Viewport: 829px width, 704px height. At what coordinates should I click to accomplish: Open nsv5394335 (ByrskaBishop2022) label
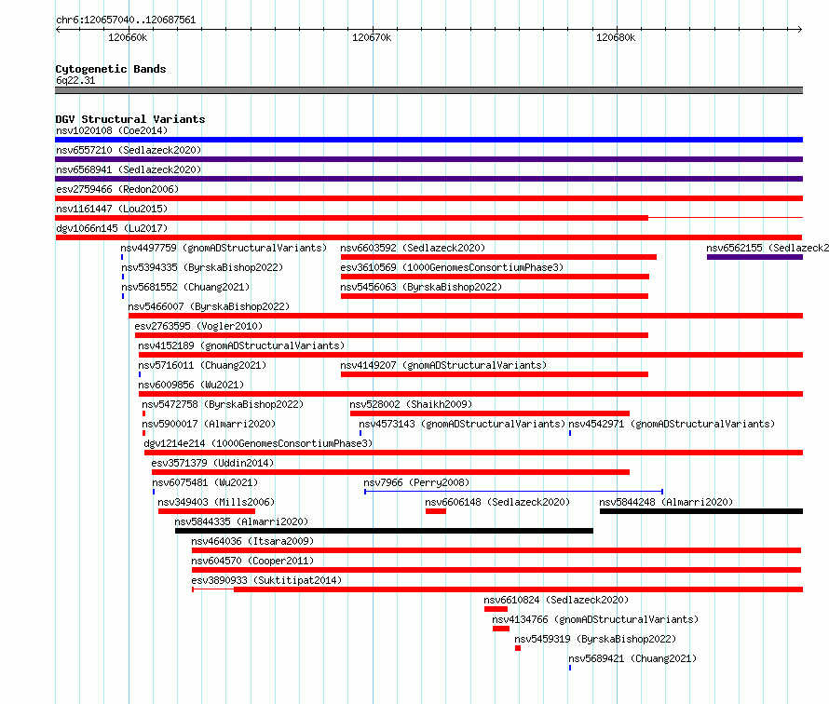202,267
